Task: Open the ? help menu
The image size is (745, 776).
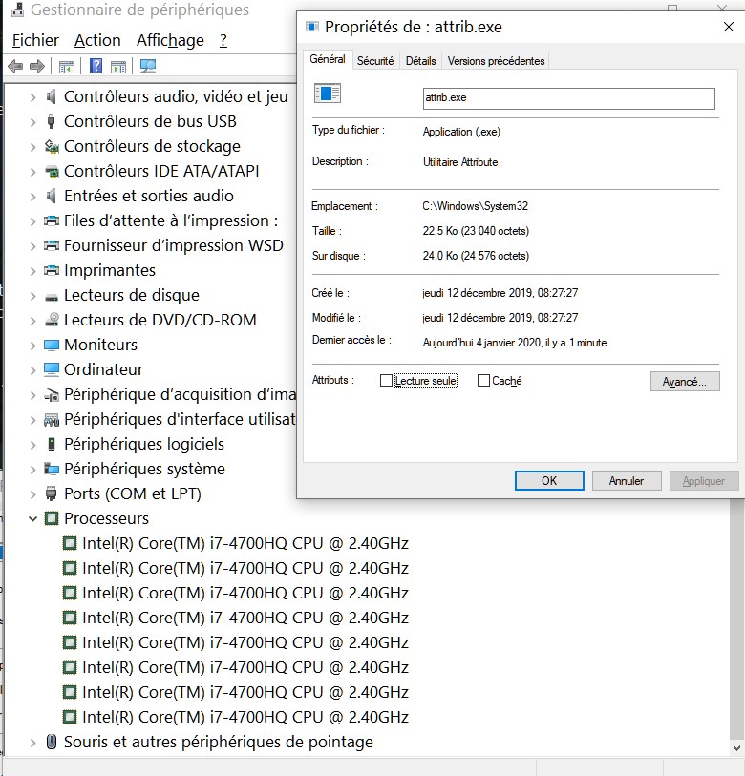Action: [x=223, y=40]
